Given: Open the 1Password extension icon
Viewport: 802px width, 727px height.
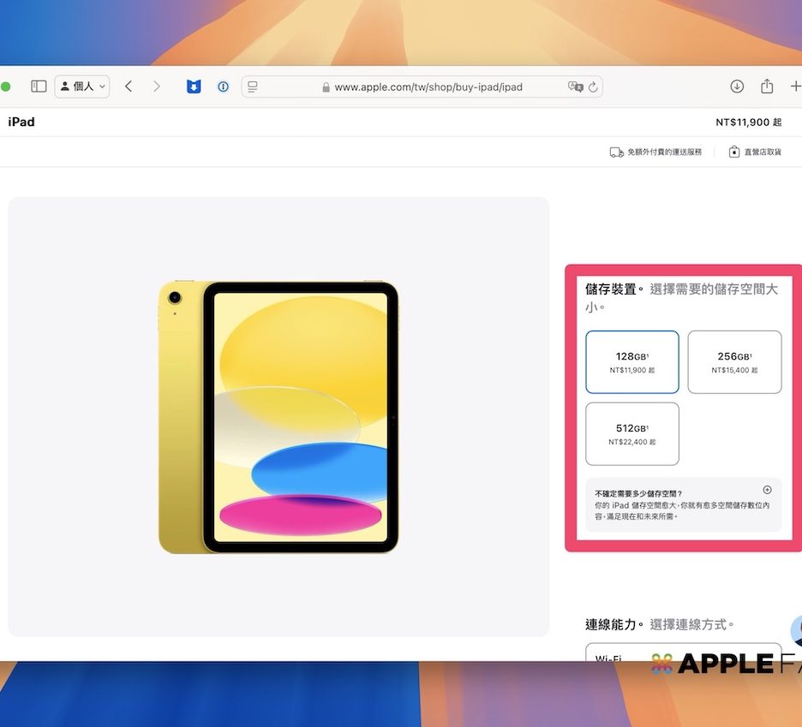Looking at the screenshot, I should (223, 86).
